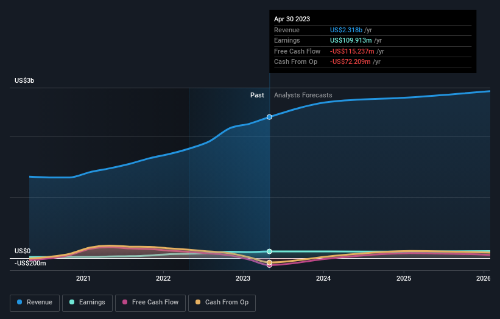Click the US$3b y-axis label

pos(24,80)
